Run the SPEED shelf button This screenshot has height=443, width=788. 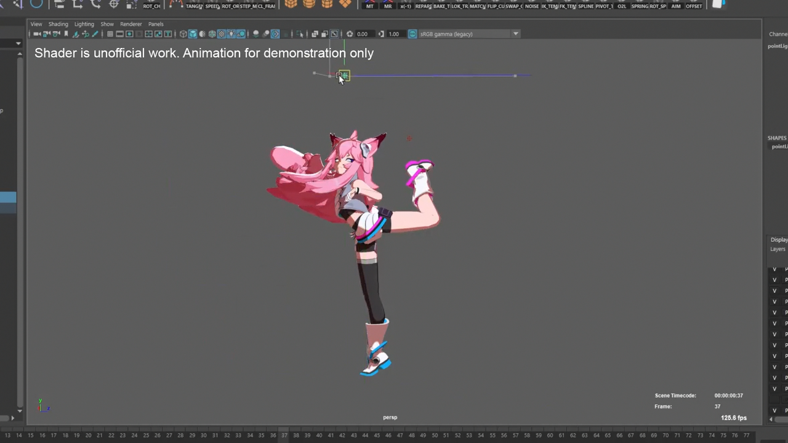tap(212, 5)
